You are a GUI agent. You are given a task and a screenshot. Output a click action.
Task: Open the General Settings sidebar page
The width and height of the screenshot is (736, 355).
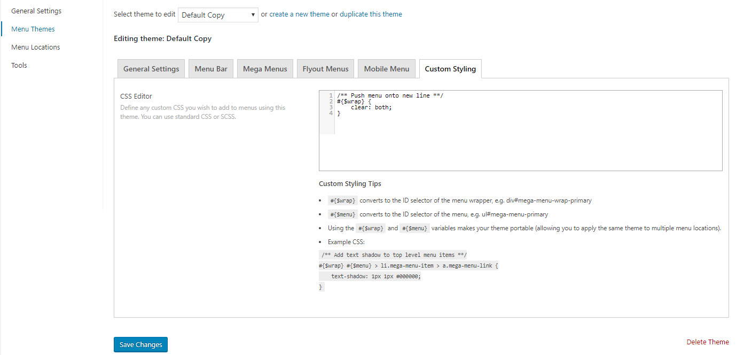click(x=36, y=11)
